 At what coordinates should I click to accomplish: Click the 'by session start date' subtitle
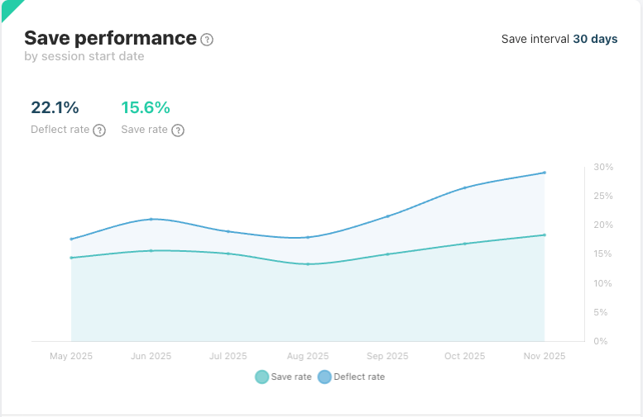pos(84,56)
